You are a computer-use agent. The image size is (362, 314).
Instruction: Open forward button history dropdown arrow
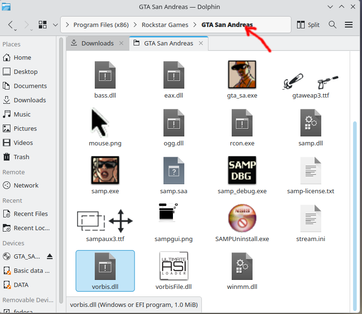[x=31, y=30]
